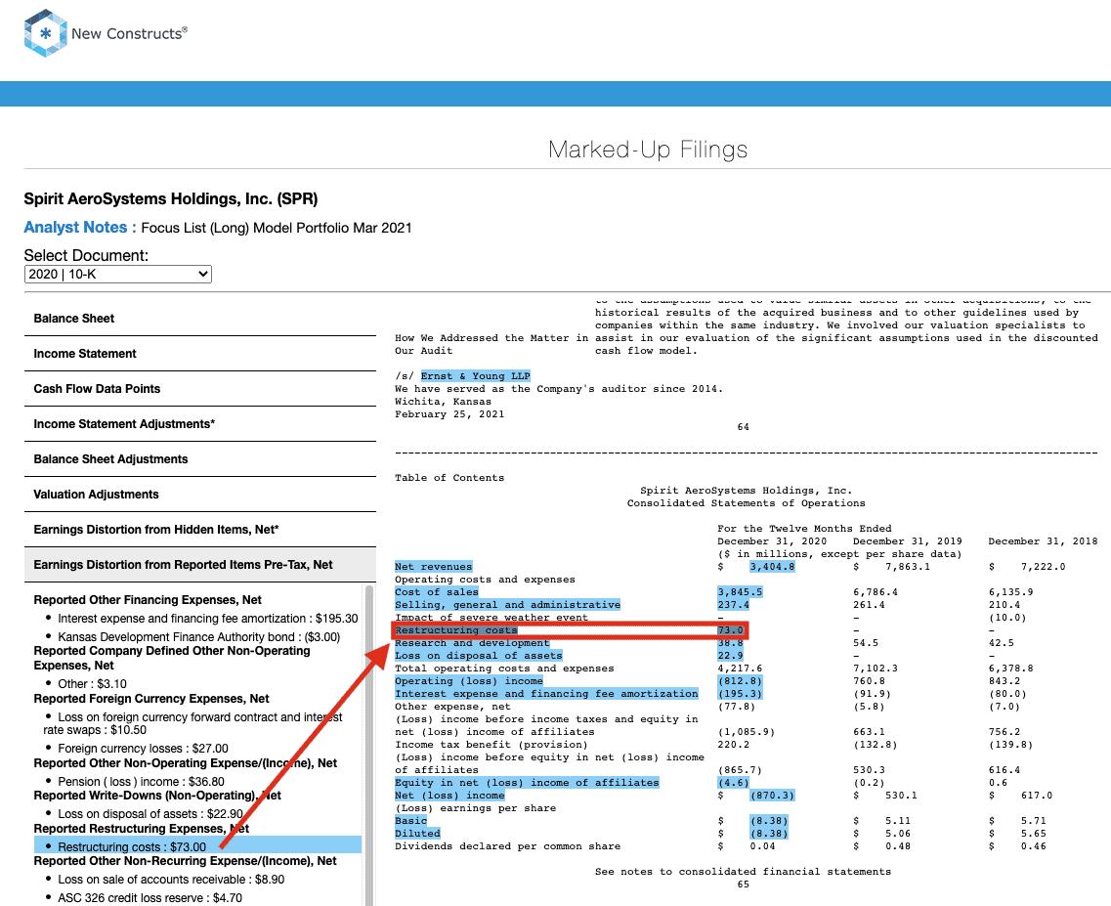Click highlighted Restructuring costs label in filing
The height and width of the screenshot is (906, 1111).
click(x=456, y=630)
